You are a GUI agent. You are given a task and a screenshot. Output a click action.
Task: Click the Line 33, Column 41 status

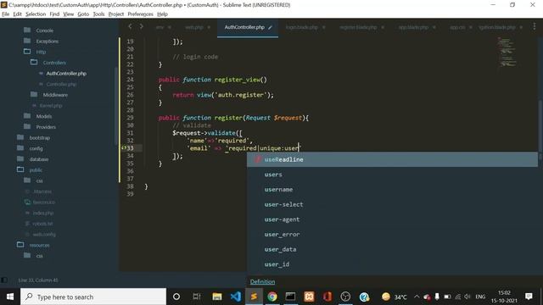(38, 280)
